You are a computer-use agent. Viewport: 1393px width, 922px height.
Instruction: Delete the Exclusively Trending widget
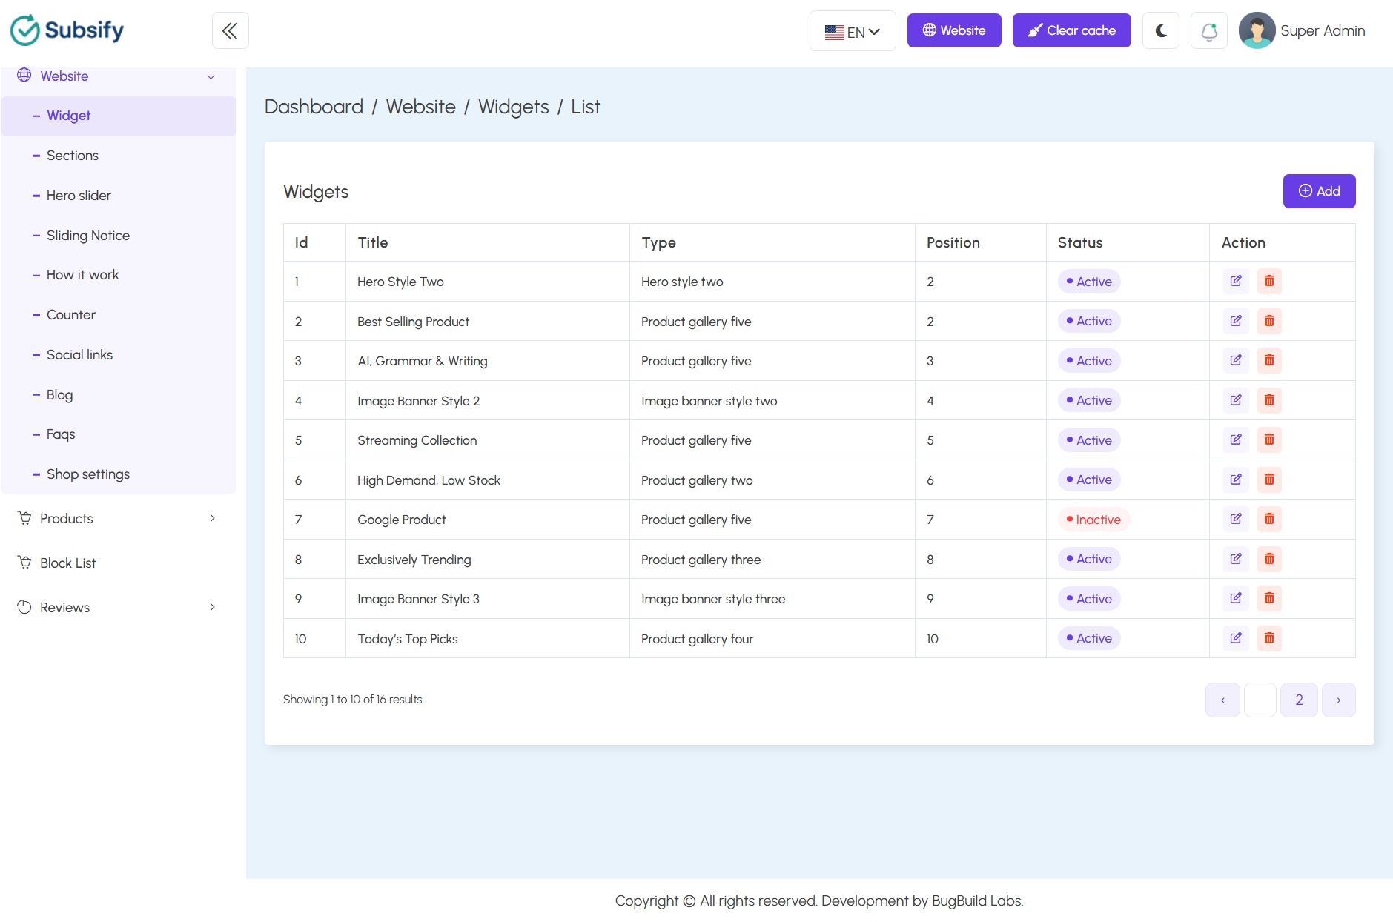[1269, 559]
